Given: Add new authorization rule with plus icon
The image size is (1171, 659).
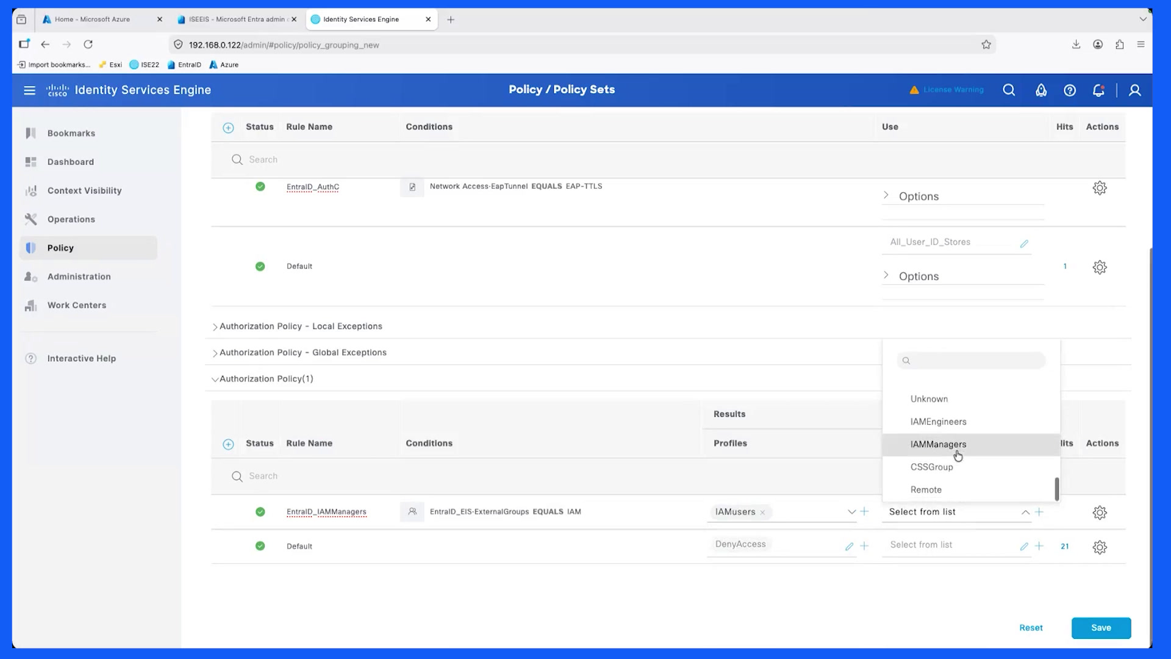Looking at the screenshot, I should pos(228,444).
